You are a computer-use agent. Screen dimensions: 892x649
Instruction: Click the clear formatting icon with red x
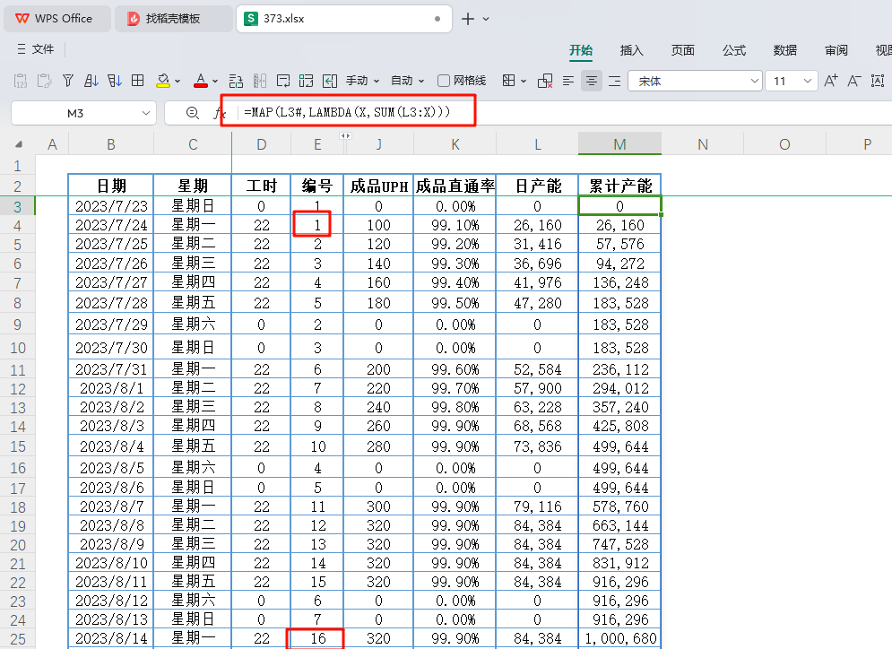[545, 81]
